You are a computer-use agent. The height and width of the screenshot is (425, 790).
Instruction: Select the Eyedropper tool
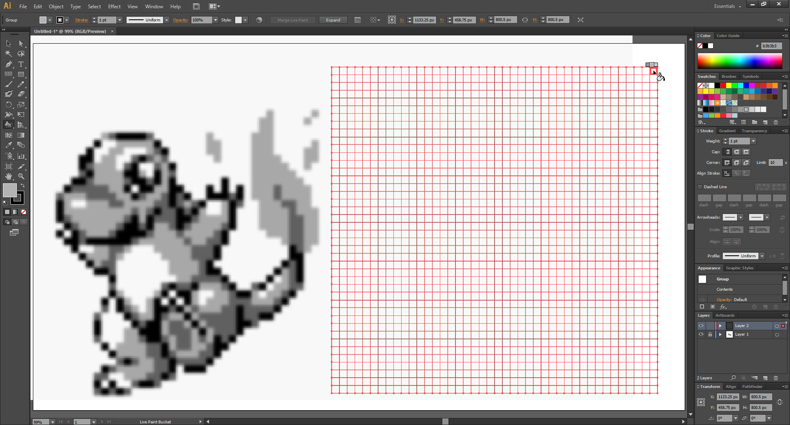tap(9, 145)
